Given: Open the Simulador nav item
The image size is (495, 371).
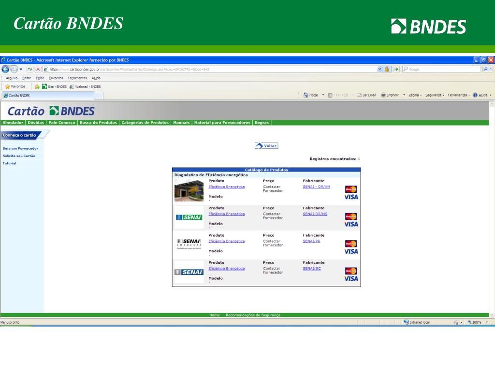Looking at the screenshot, I should (x=13, y=123).
